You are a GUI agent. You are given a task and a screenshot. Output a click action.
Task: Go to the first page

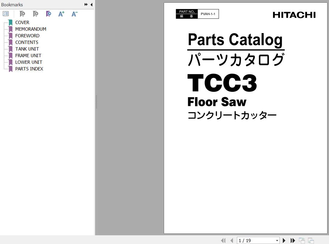click(x=223, y=240)
